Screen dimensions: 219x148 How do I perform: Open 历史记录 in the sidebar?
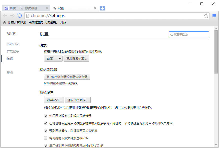point(13,44)
